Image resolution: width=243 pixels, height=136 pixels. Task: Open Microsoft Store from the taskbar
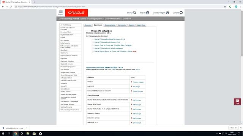tap(34, 133)
